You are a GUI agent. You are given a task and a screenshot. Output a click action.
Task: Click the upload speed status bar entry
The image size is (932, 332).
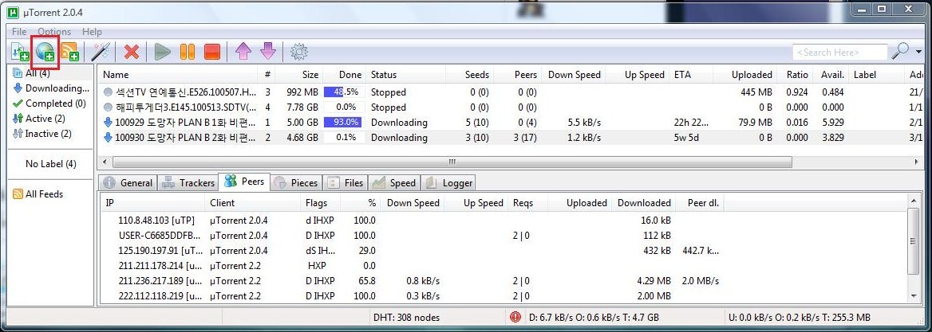coord(800,318)
